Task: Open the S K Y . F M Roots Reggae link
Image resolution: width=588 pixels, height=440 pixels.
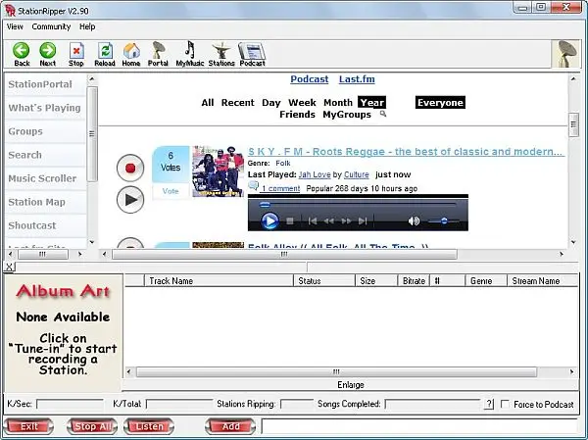Action: (x=406, y=152)
